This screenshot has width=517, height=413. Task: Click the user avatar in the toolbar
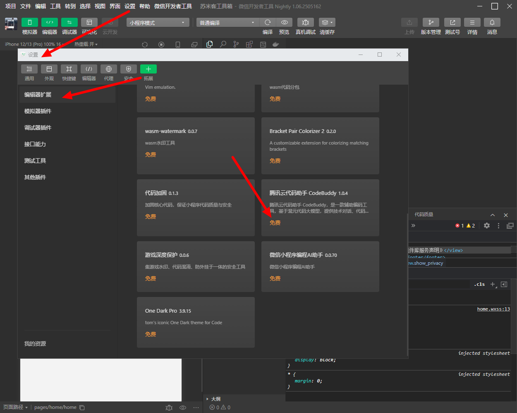(11, 24)
